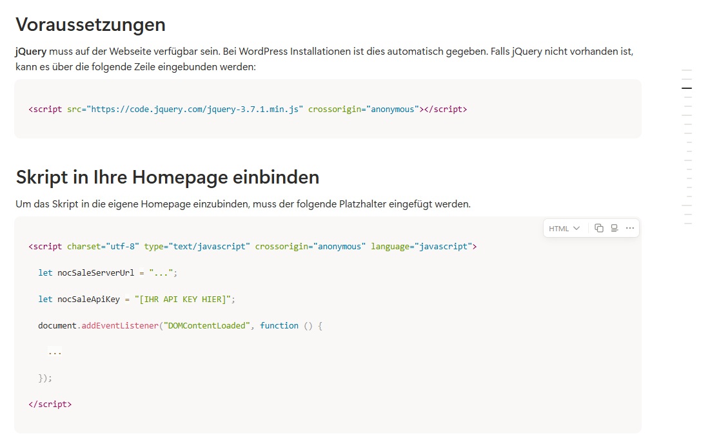Image resolution: width=719 pixels, height=447 pixels.
Task: Click the [IHR API KEY HIER] placeholder
Action: (x=184, y=300)
